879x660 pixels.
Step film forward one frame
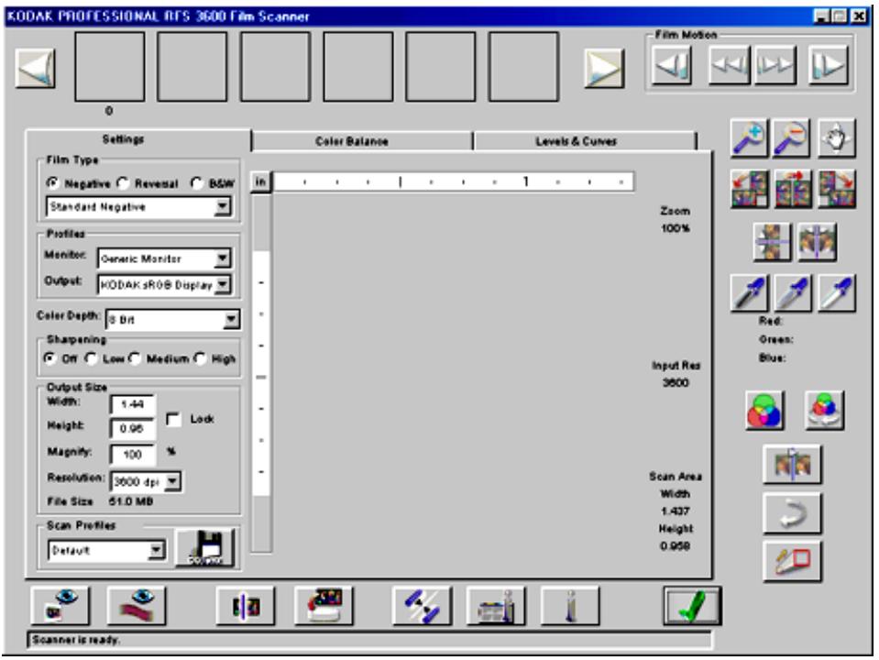tap(828, 65)
